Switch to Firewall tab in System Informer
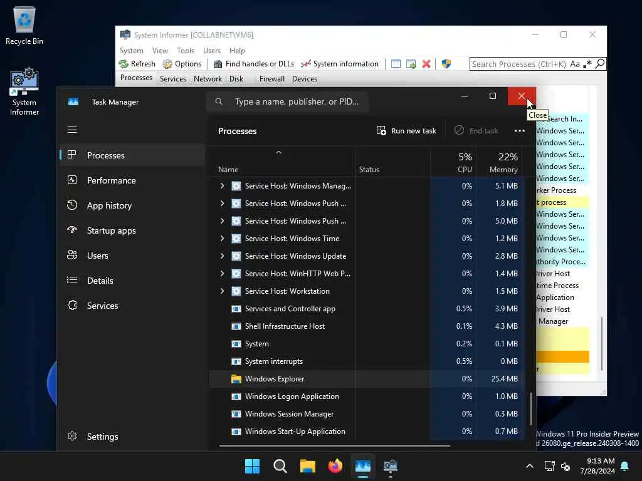 [x=272, y=79]
